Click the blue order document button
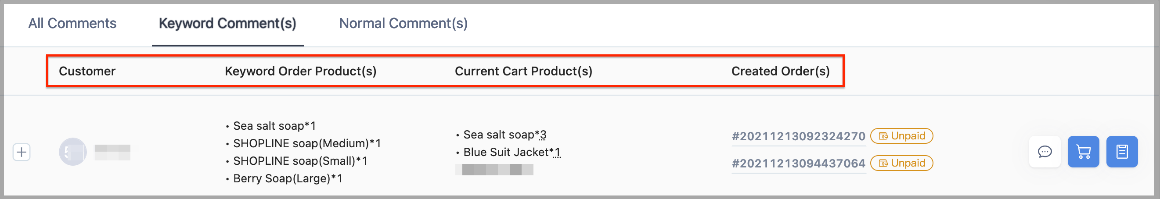 tap(1121, 152)
